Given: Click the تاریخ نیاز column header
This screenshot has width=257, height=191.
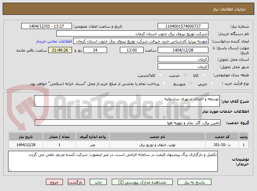Looking at the screenshot, I should point(26,137).
